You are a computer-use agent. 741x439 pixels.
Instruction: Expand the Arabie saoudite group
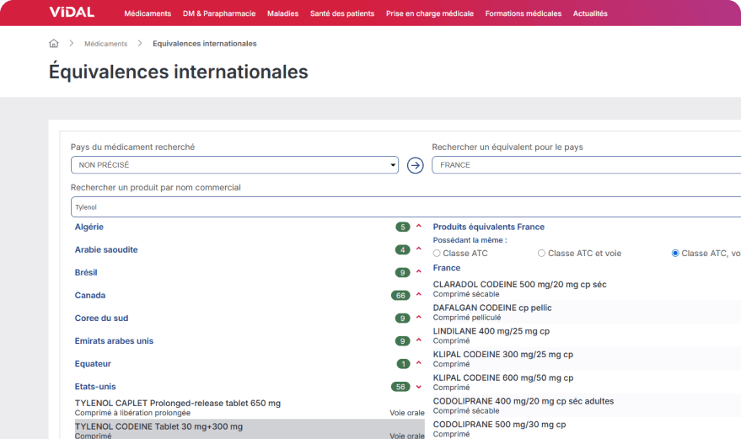click(x=106, y=249)
